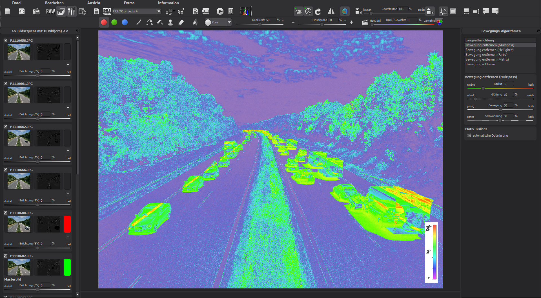Select the eraser tool
541x298 pixels.
pyautogui.click(x=181, y=22)
